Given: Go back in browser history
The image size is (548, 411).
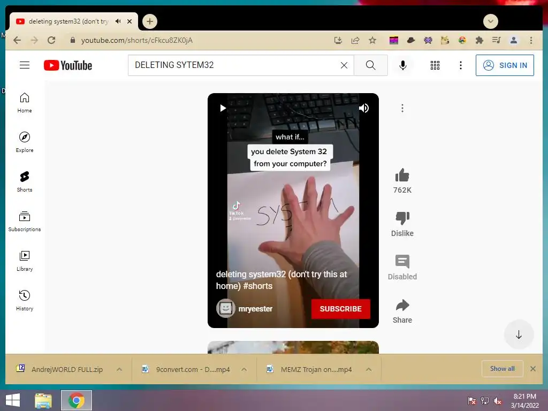Looking at the screenshot, I should (17, 40).
